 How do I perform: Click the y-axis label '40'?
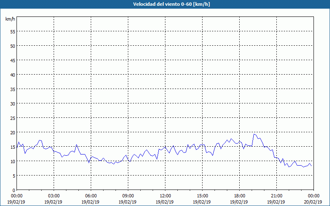coord(13,75)
